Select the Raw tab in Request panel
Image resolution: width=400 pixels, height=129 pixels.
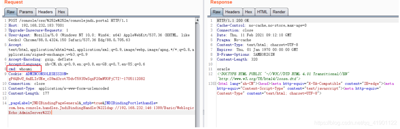pyautogui.click(x=10, y=12)
